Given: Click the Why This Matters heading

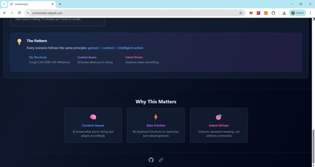Looking at the screenshot, I should coord(156,101).
